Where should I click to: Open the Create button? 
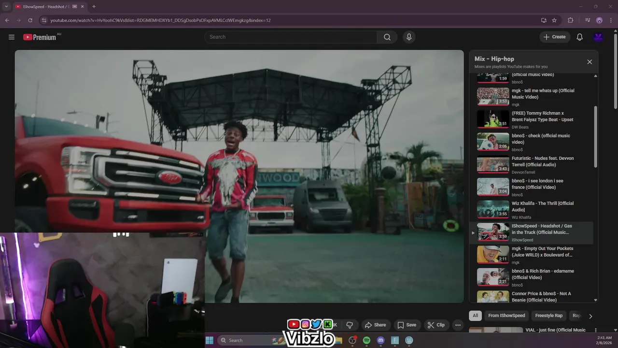[554, 37]
